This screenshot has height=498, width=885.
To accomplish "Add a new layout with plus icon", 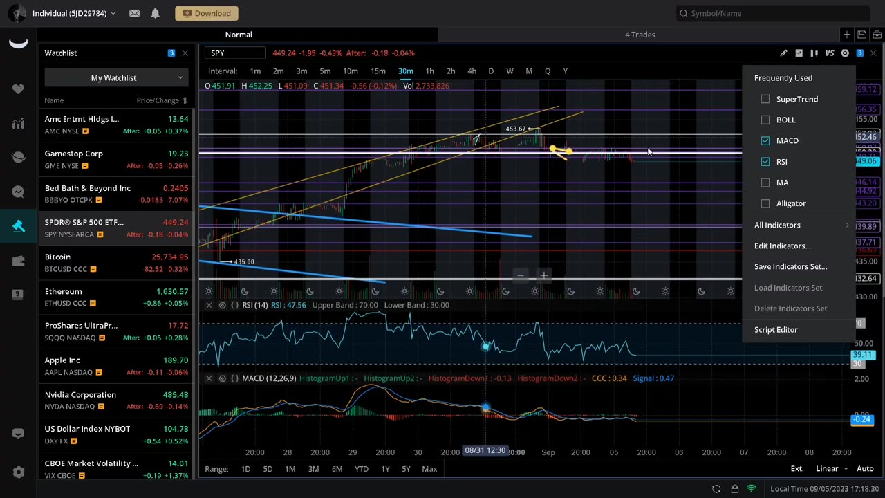I will click(x=847, y=35).
